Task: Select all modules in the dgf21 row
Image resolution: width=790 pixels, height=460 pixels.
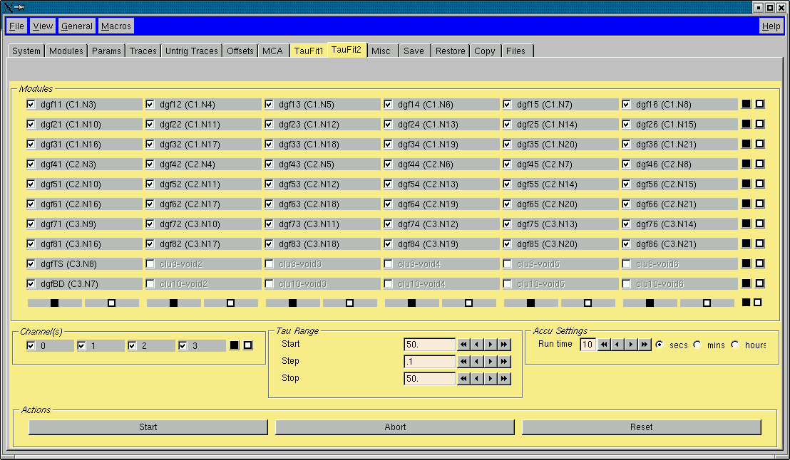Action: 747,124
